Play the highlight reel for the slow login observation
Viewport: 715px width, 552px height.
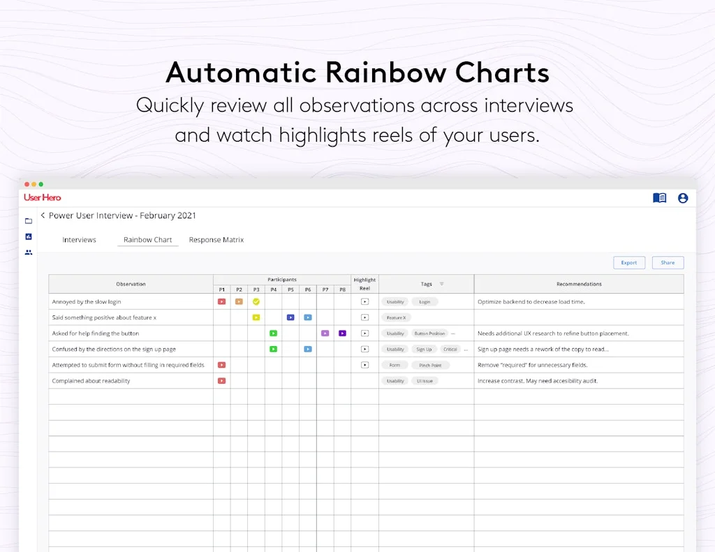[x=364, y=301]
